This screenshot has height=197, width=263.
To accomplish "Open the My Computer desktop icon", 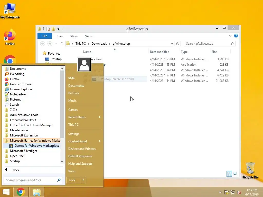I will pos(10,11).
